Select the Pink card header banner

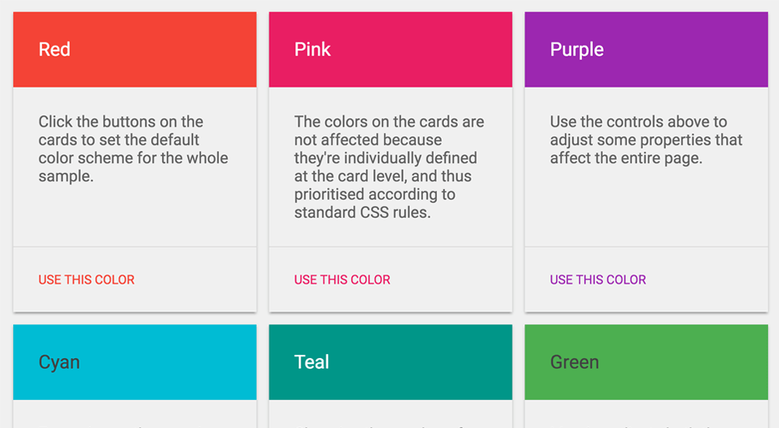click(x=390, y=50)
